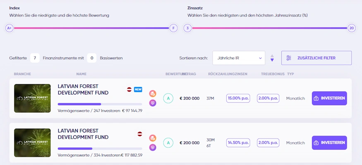Click the blue NEW badge on first fund
This screenshot has width=362, height=165.
(x=138, y=90)
